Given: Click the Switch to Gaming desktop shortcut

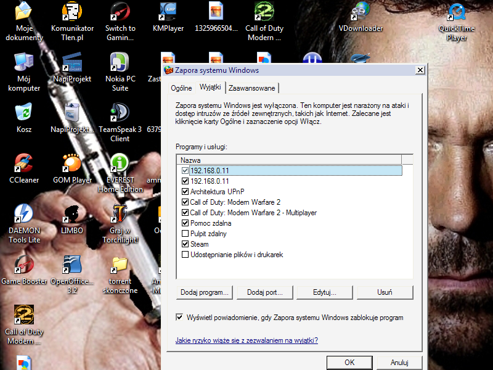Looking at the screenshot, I should (x=120, y=22).
